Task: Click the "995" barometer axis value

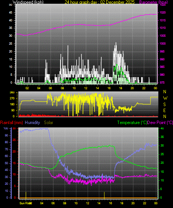Action: (162, 51)
